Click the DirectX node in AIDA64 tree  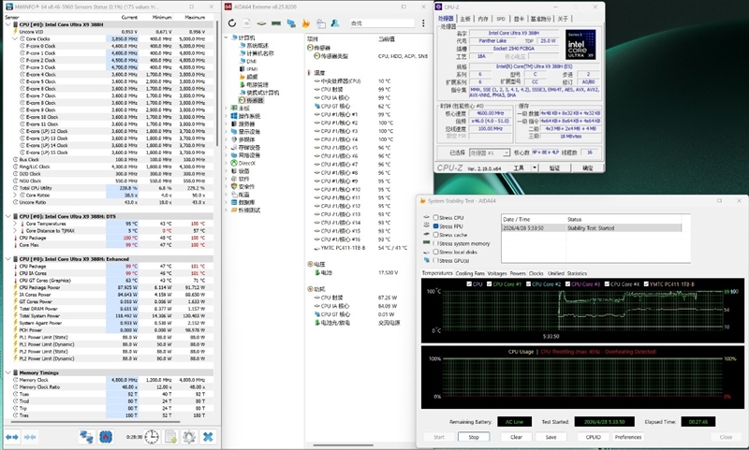click(x=243, y=163)
